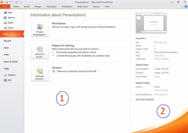
Task: Switch to the Slide Show ribbon tab
Action: coord(83,7)
